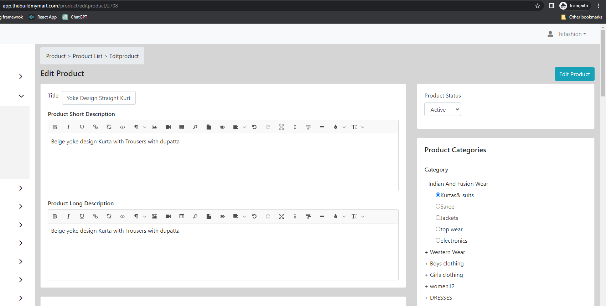Open the React App bookmark
The width and height of the screenshot is (606, 306).
coord(43,17)
